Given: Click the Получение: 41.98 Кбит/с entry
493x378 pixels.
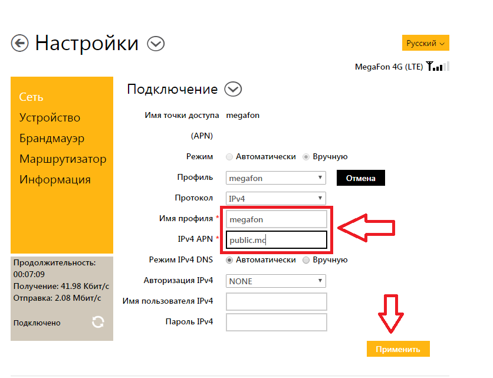Looking at the screenshot, I should click(61, 286).
